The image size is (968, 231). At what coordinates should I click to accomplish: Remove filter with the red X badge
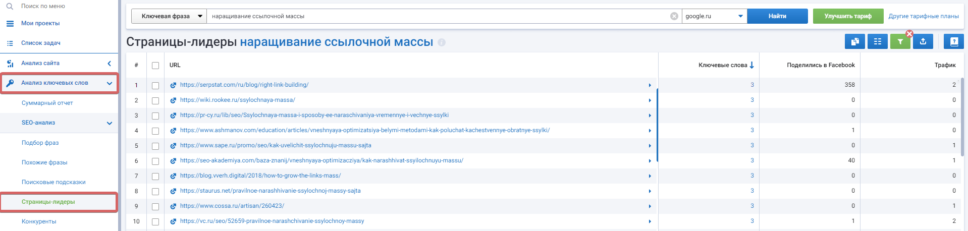click(909, 34)
